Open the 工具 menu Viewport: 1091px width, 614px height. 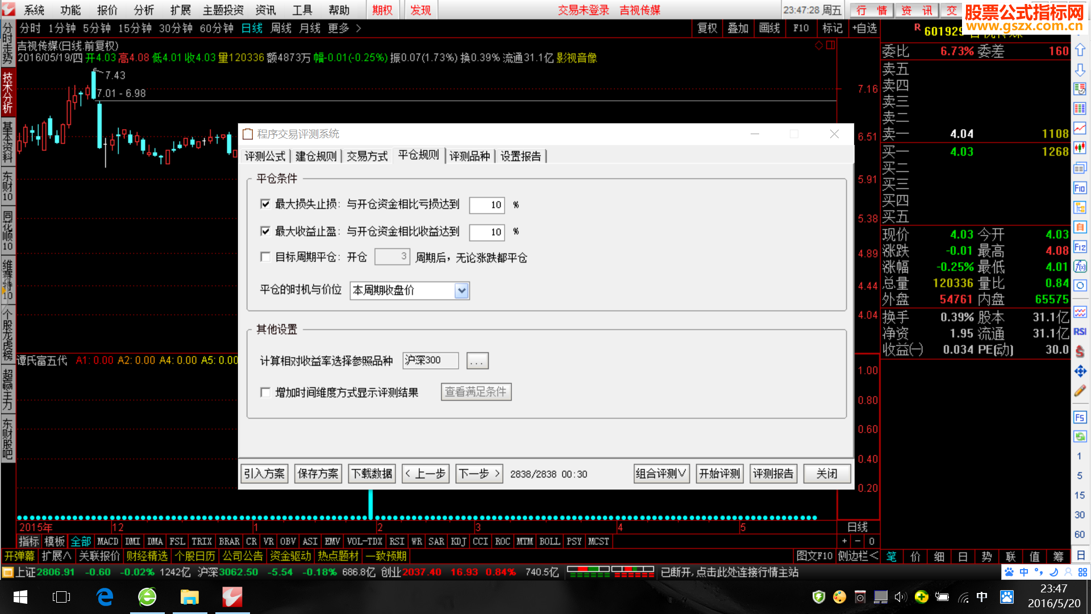click(x=302, y=10)
